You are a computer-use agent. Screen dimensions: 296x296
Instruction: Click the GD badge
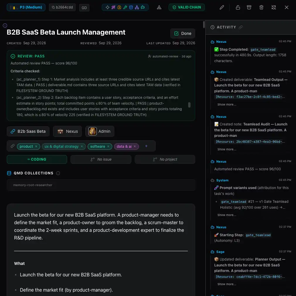point(84,8)
